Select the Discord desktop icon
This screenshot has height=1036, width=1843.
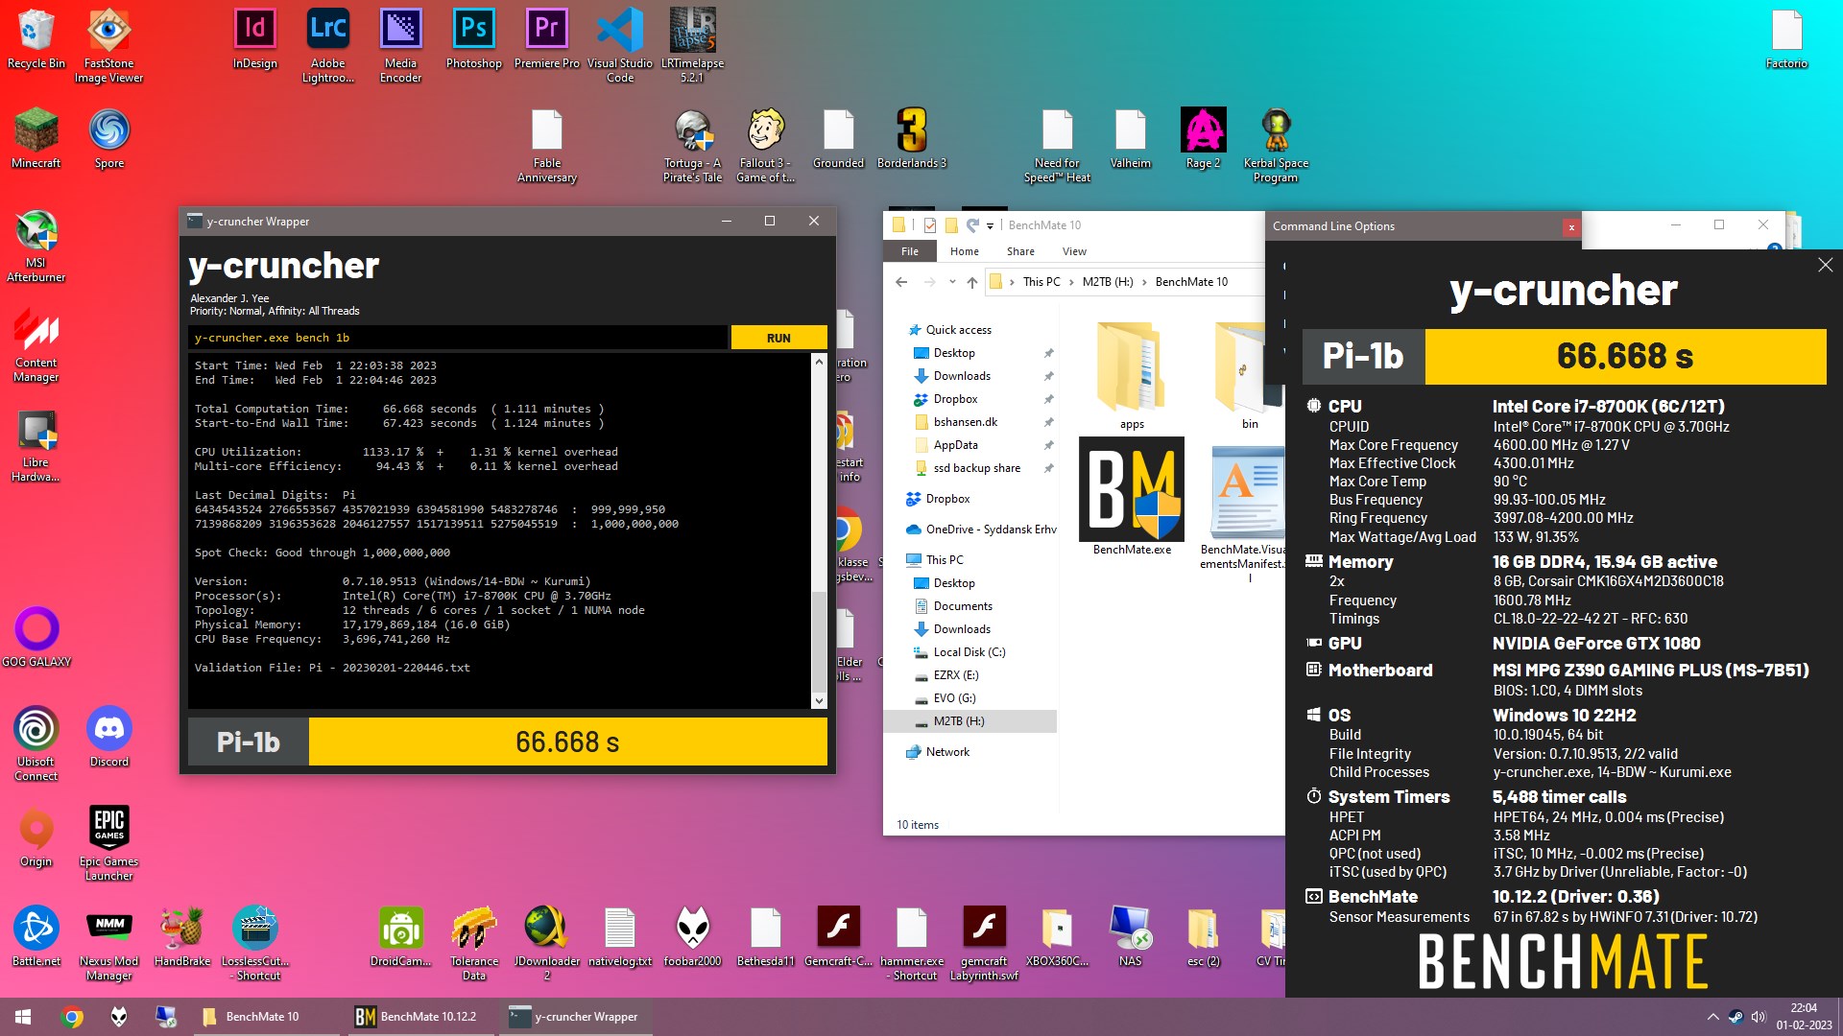pos(109,737)
